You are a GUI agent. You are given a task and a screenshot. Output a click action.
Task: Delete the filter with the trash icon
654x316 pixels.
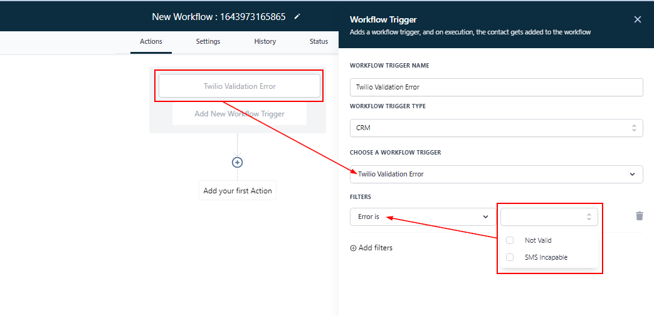pyautogui.click(x=639, y=216)
